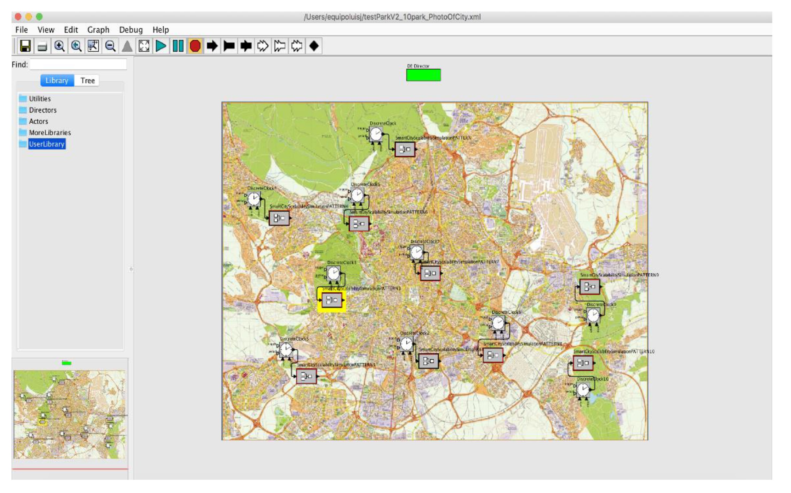The image size is (791, 493).
Task: Open the Debug menu
Action: [131, 30]
